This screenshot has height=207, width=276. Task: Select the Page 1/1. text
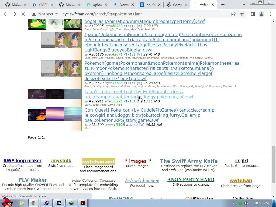click(37, 137)
